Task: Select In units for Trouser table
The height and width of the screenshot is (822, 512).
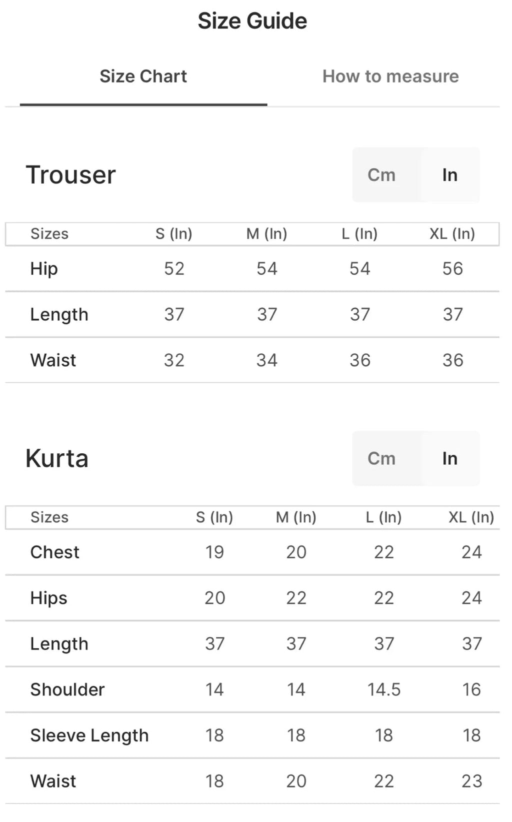Action: tap(449, 175)
